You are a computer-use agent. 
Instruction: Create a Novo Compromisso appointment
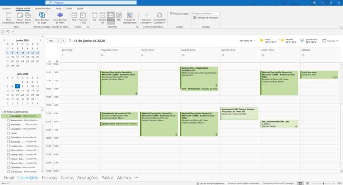8,18
